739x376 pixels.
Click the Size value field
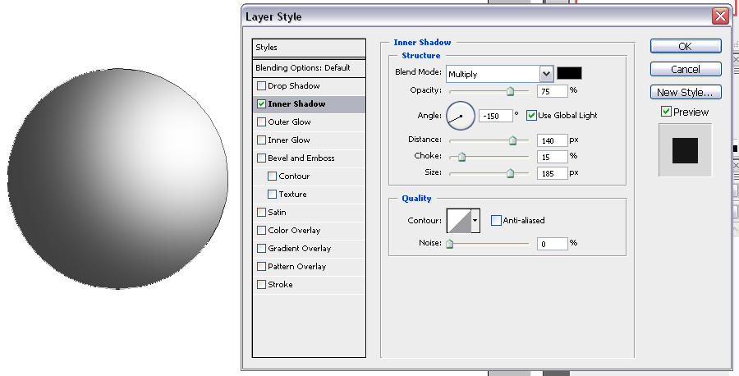[552, 173]
